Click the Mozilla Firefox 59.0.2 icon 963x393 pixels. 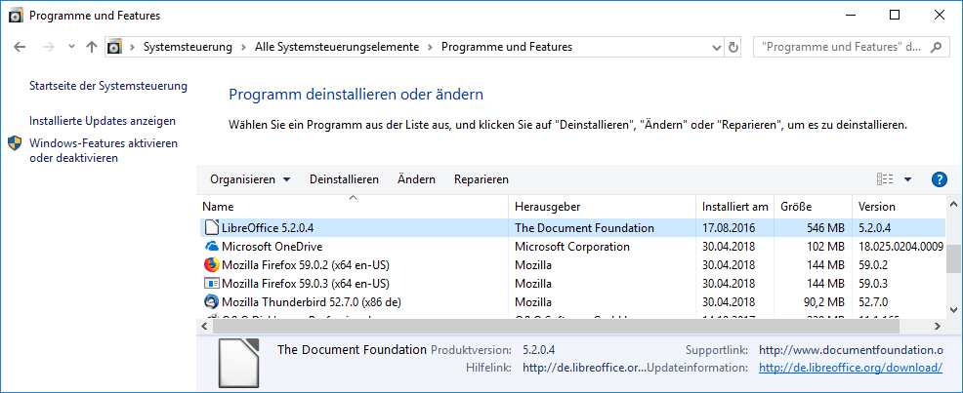click(x=211, y=264)
